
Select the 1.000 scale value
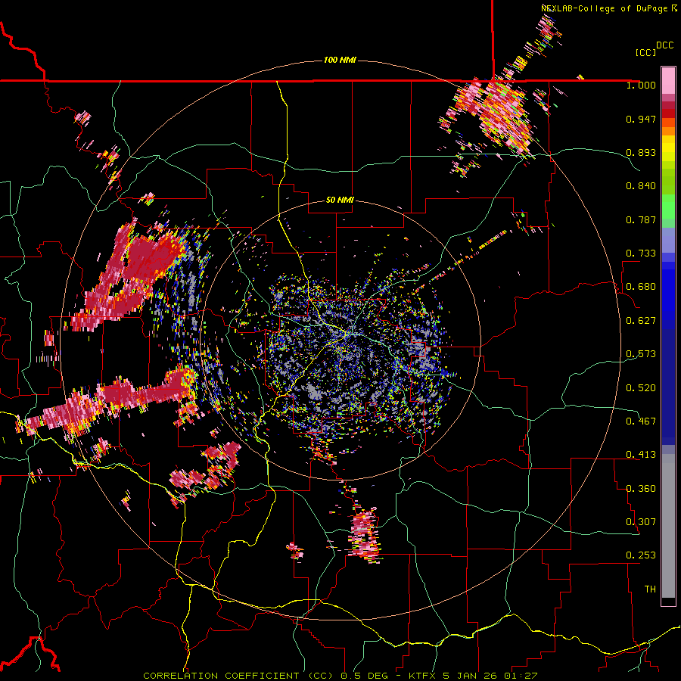[641, 85]
